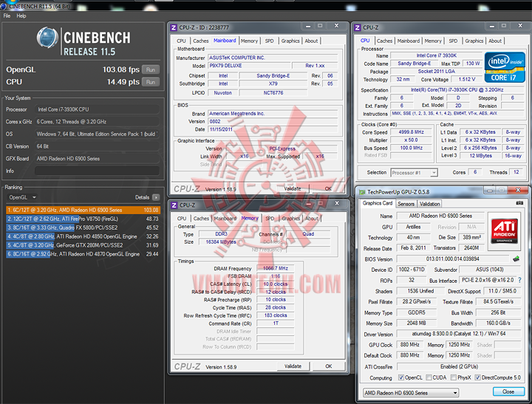Switch to Sensors tab in GPU-Z

(406, 204)
